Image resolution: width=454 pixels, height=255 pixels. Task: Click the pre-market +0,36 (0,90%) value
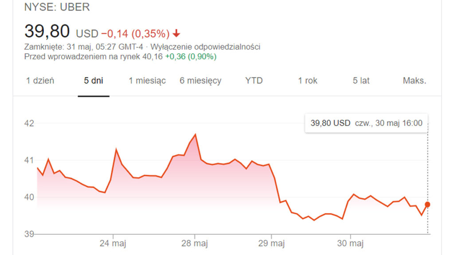click(x=191, y=57)
